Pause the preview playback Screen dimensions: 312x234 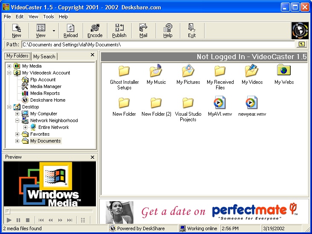(18, 220)
